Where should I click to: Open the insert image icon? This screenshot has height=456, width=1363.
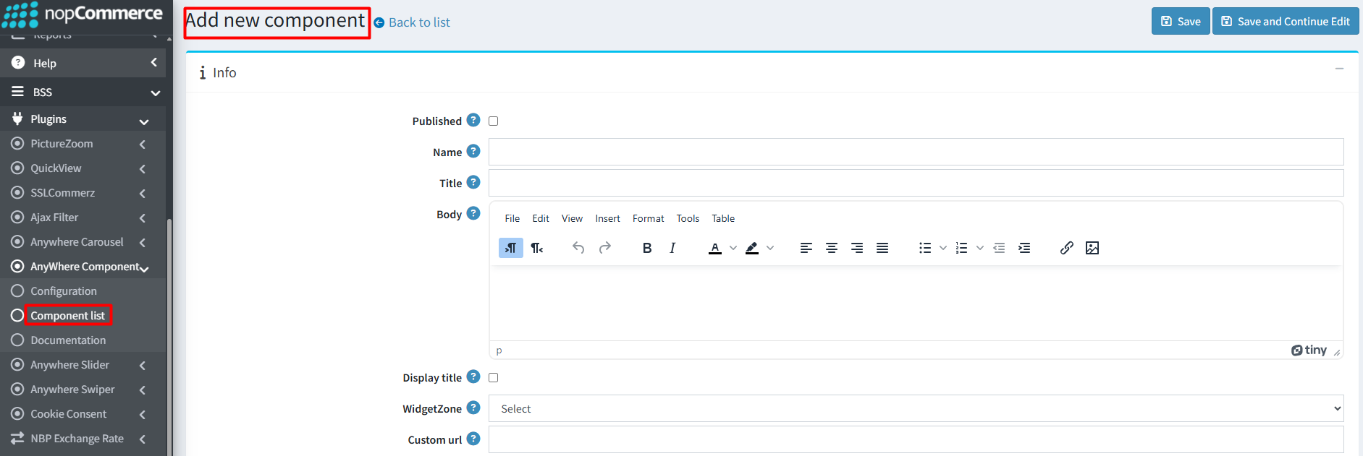[x=1092, y=248]
